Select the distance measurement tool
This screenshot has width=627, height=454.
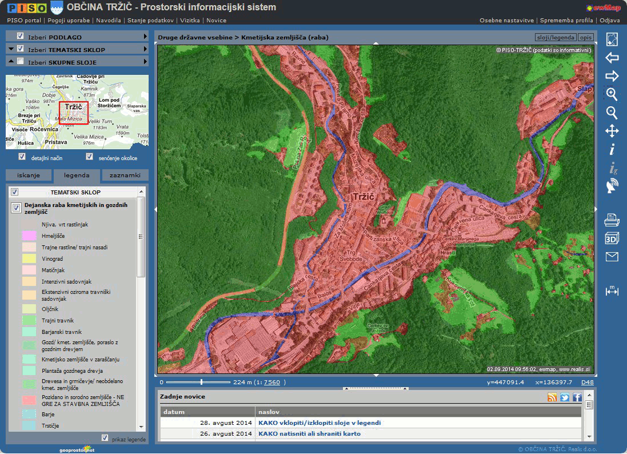pos(612,291)
